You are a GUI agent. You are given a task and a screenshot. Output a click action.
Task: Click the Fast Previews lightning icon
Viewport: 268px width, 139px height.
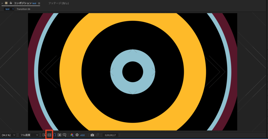pos(44,135)
